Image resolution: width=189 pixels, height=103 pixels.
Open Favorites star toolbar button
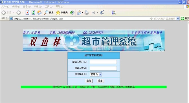click(x=62, y=12)
